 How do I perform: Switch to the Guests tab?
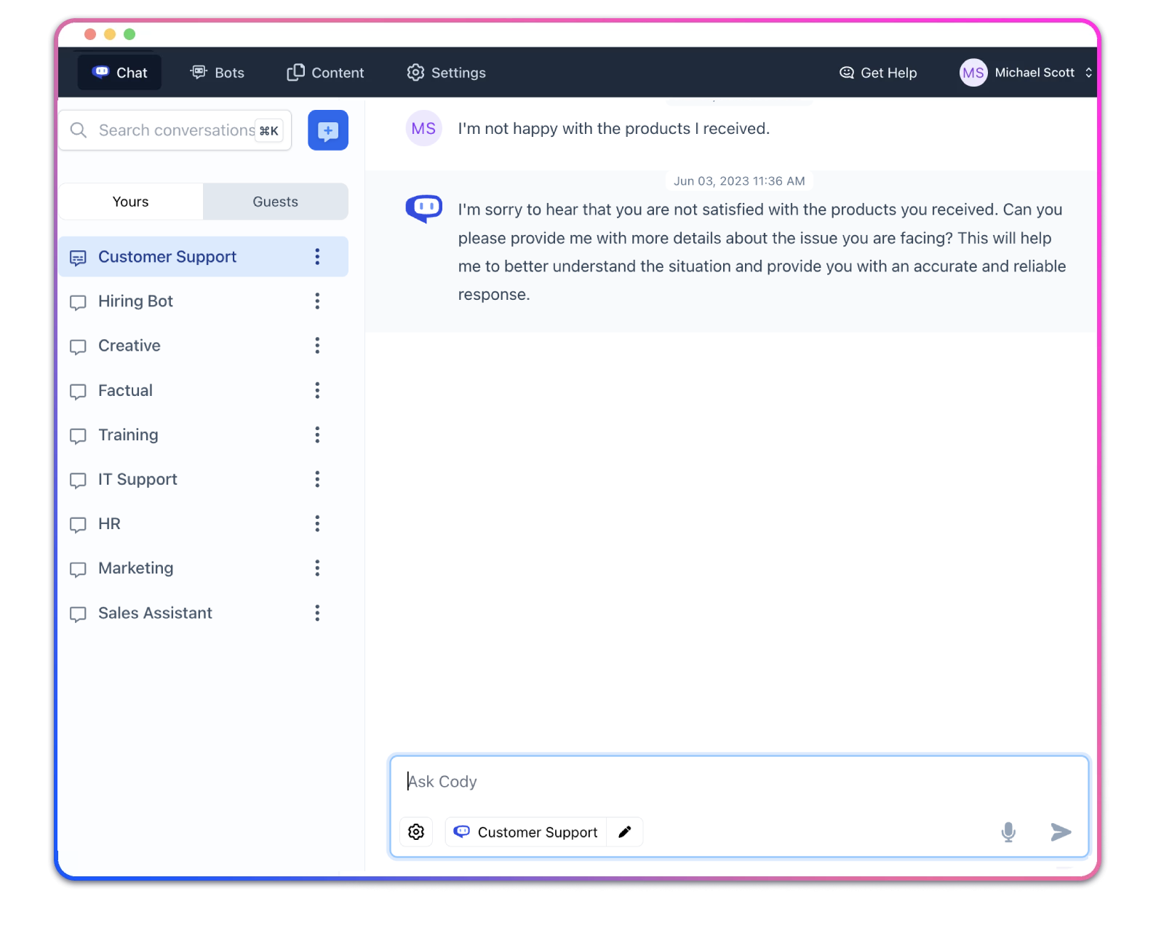(275, 202)
